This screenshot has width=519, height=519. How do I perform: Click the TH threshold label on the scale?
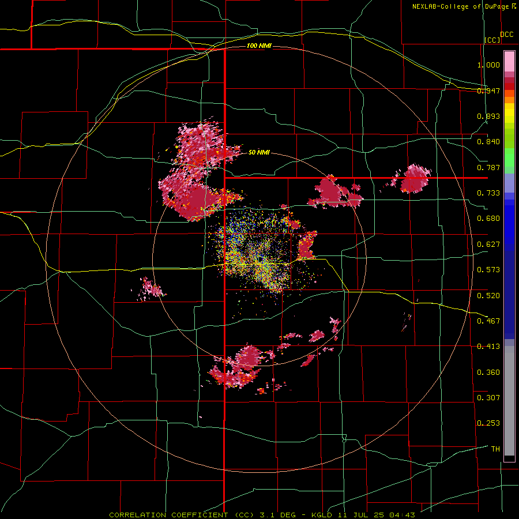pos(495,449)
